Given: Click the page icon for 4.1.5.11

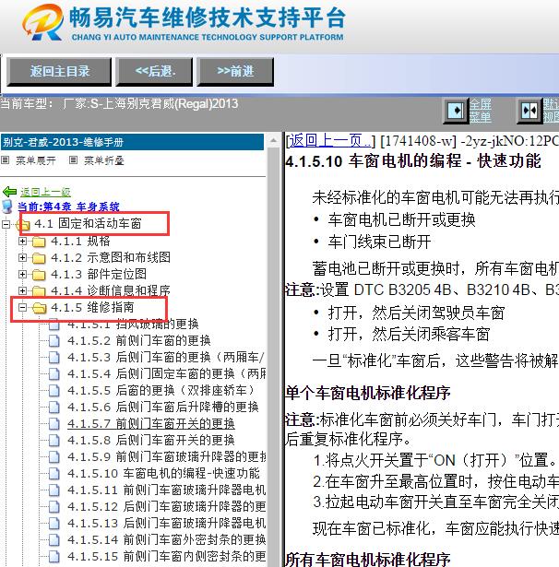Looking at the screenshot, I should (54, 490).
